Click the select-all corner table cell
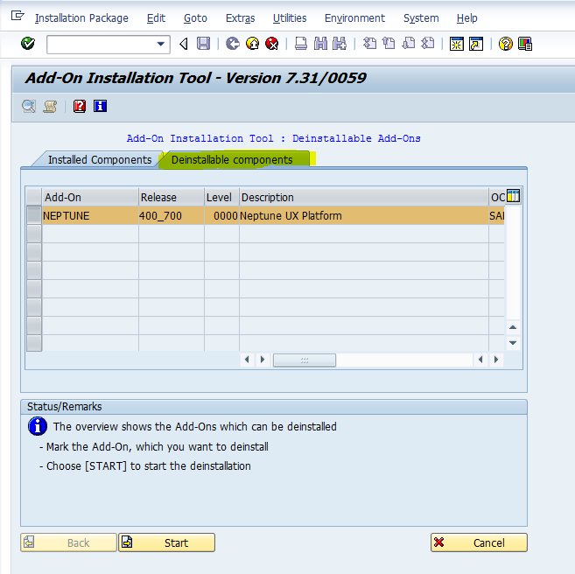This screenshot has height=574, width=575. point(34,197)
